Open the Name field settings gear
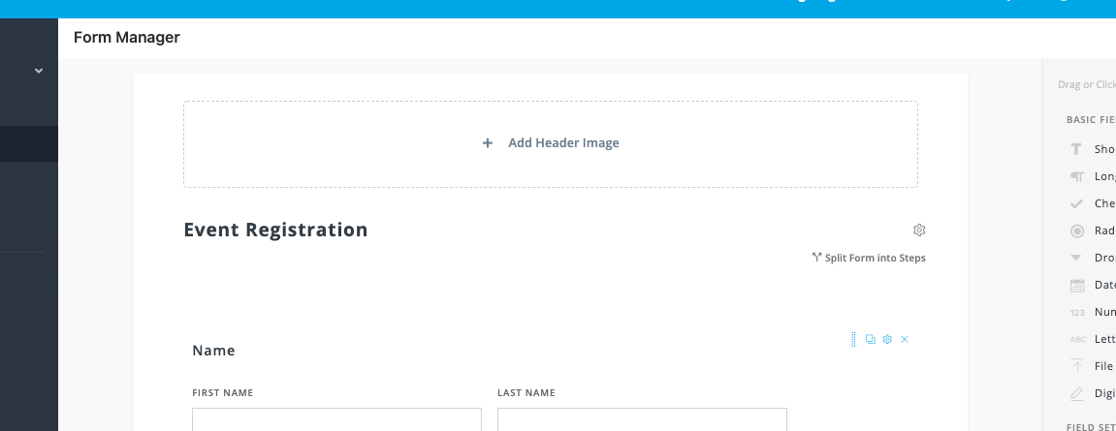Image resolution: width=1116 pixels, height=431 pixels. tap(887, 339)
